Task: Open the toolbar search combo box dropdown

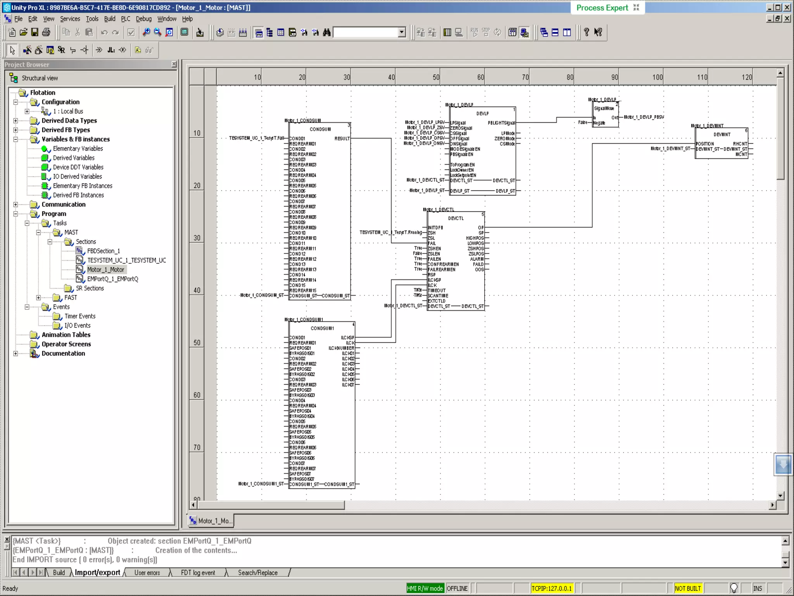Action: (402, 33)
